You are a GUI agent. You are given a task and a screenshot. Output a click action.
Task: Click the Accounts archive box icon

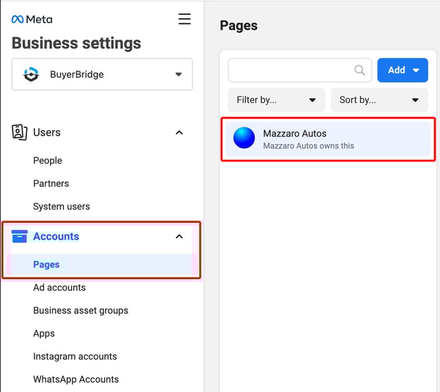click(x=20, y=236)
